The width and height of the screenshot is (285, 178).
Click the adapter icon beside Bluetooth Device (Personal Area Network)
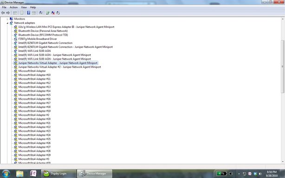point(16,31)
